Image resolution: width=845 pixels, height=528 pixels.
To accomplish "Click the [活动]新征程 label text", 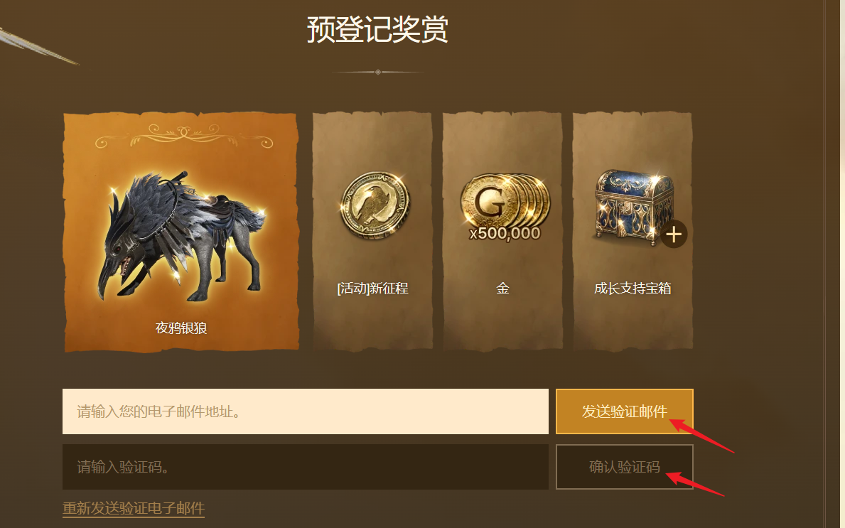I will pyautogui.click(x=373, y=289).
